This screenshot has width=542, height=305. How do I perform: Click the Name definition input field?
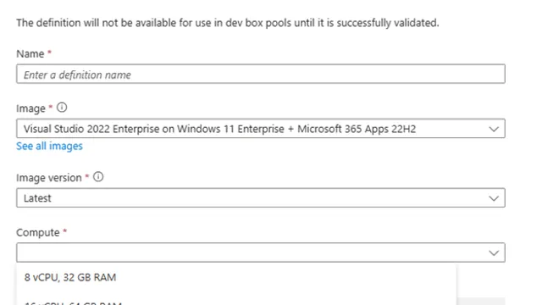tap(261, 74)
